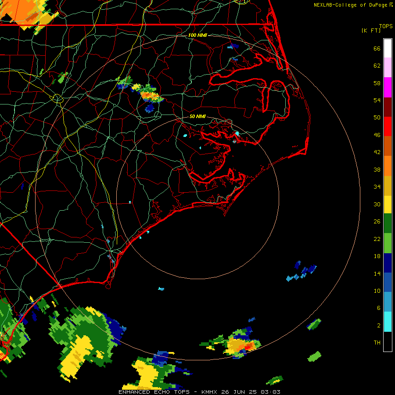Click the "30" scale value
The height and width of the screenshot is (395, 395).
pyautogui.click(x=377, y=204)
